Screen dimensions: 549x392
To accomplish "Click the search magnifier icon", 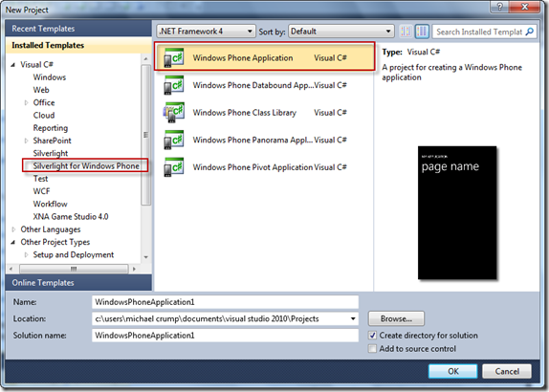I will (x=530, y=32).
